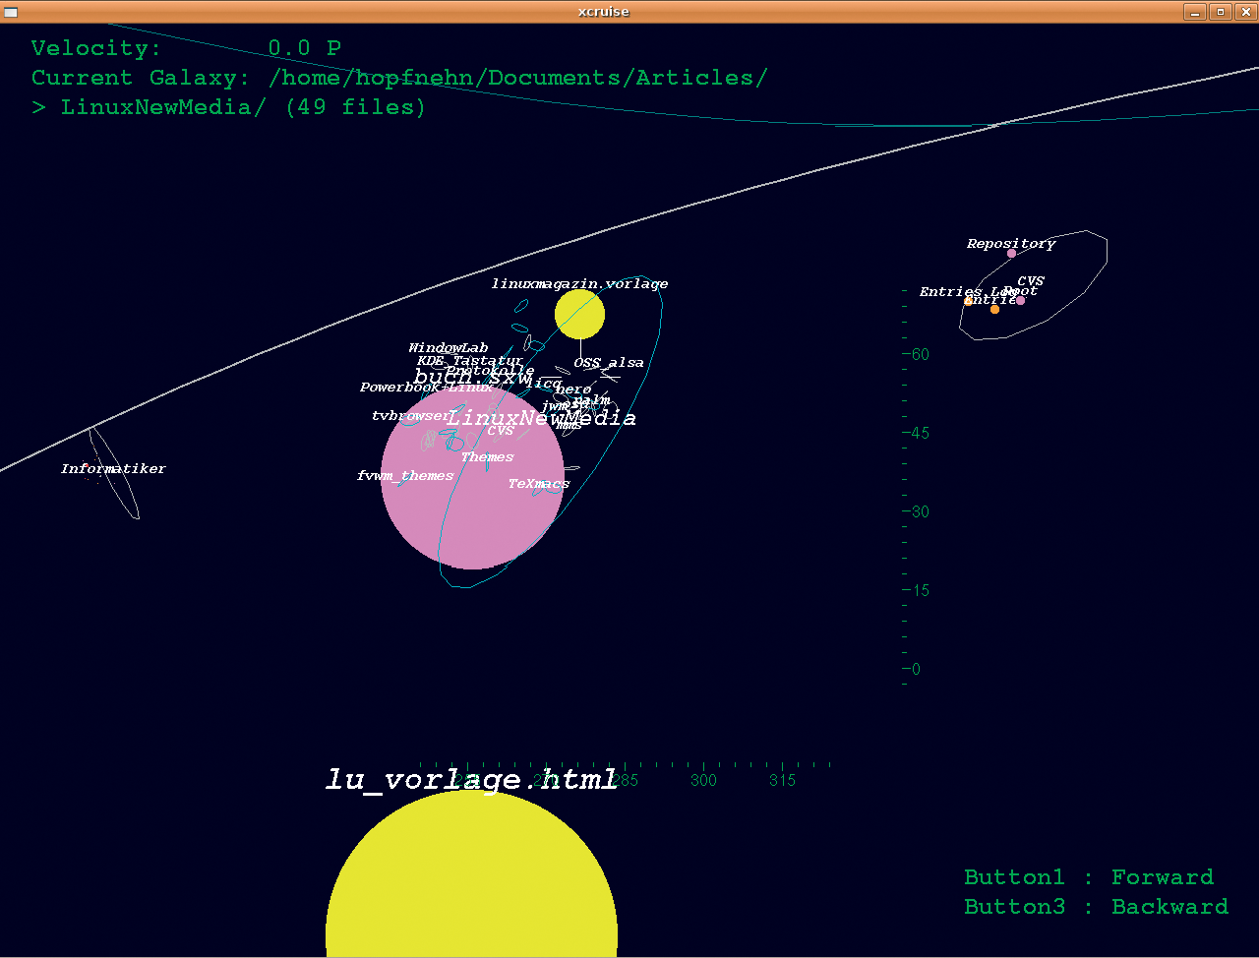Click the 30 mark on vertical scale
Screen dimensions: 1259x958
click(921, 511)
